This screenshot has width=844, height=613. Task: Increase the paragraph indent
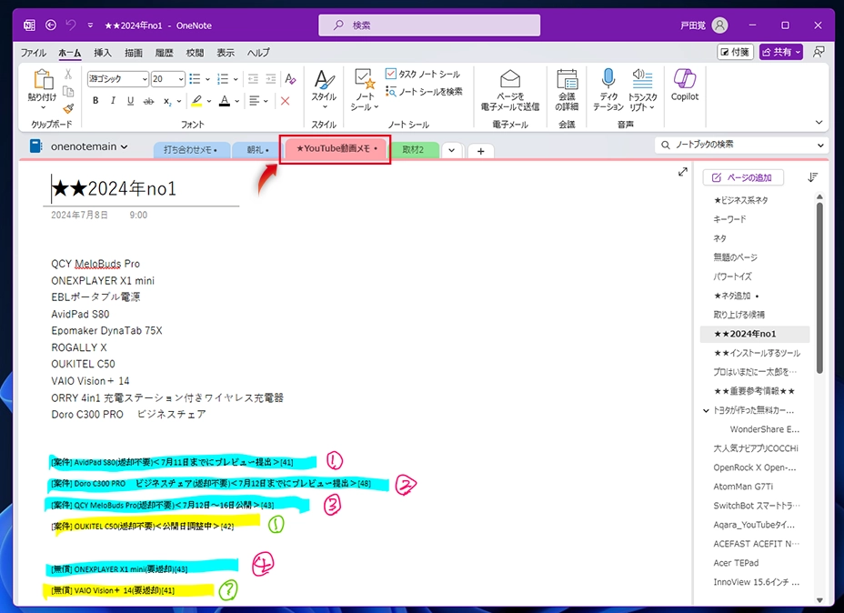coord(271,79)
